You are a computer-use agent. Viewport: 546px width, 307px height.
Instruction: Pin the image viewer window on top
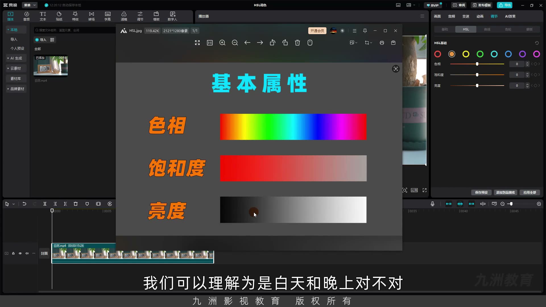[365, 31]
